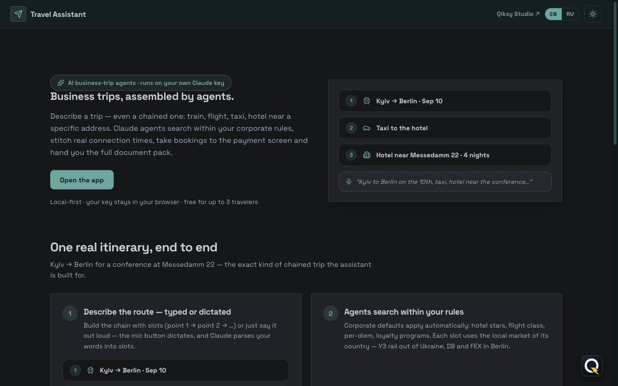Click the train icon in the Kyiv → Berlin slot
The width and height of the screenshot is (618, 386).
click(366, 101)
